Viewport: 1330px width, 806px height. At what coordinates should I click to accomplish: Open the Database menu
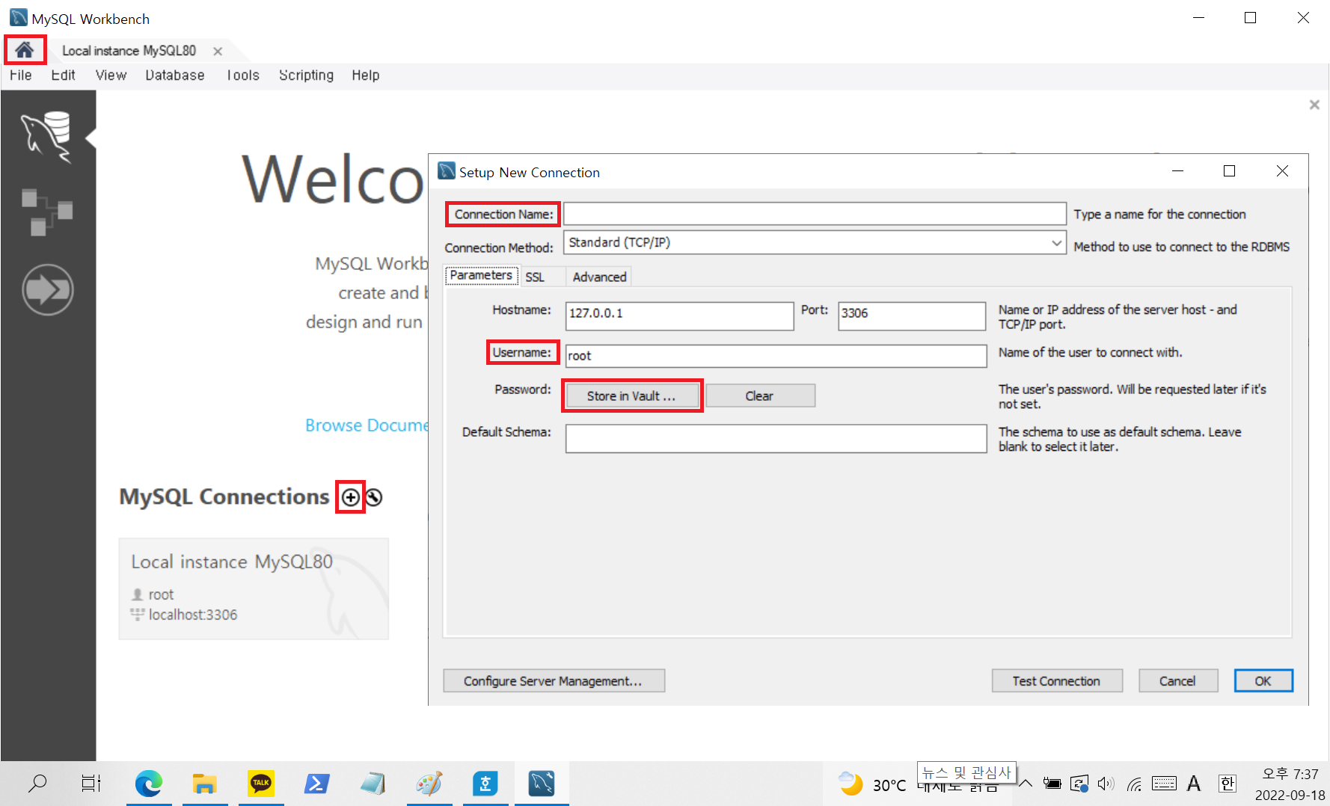tap(175, 76)
